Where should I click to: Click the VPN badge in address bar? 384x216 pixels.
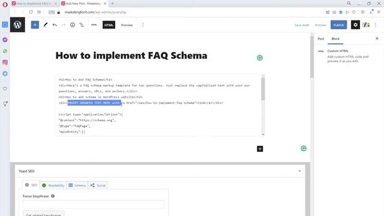click(x=52, y=12)
